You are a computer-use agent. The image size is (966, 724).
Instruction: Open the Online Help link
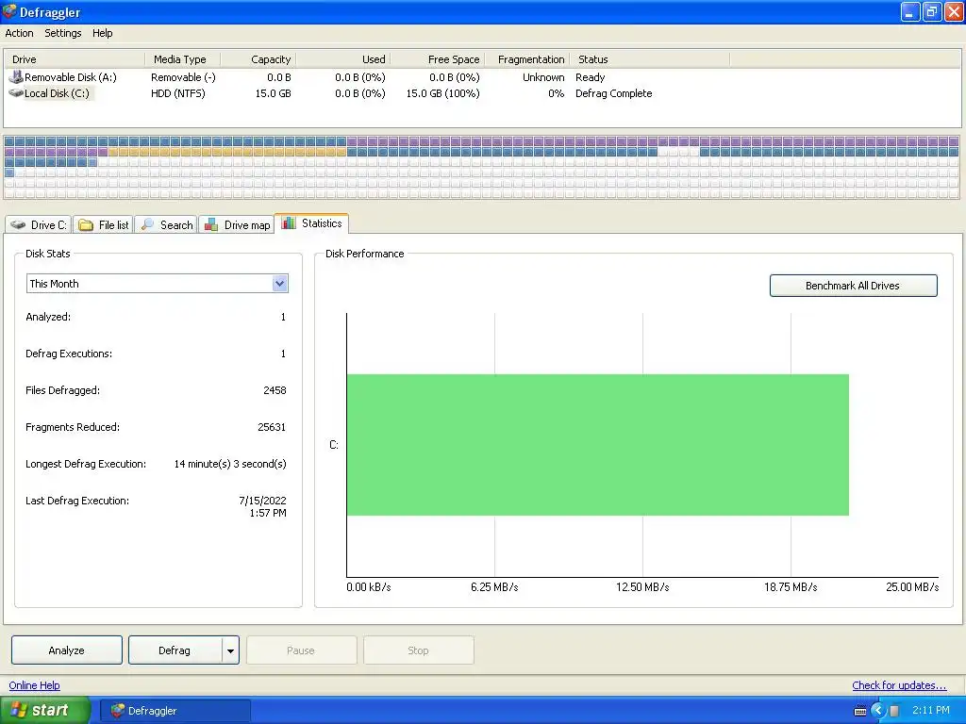35,685
